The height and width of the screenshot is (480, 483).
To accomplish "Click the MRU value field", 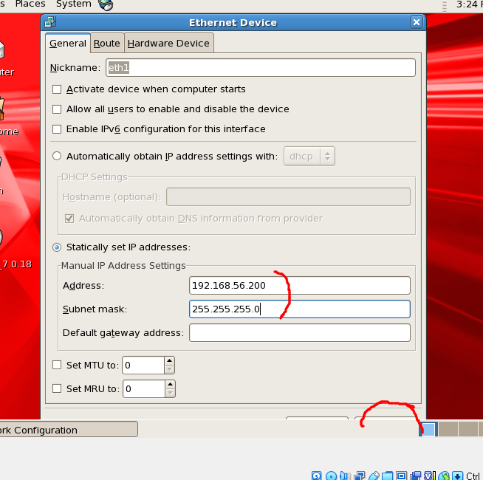I will (144, 389).
